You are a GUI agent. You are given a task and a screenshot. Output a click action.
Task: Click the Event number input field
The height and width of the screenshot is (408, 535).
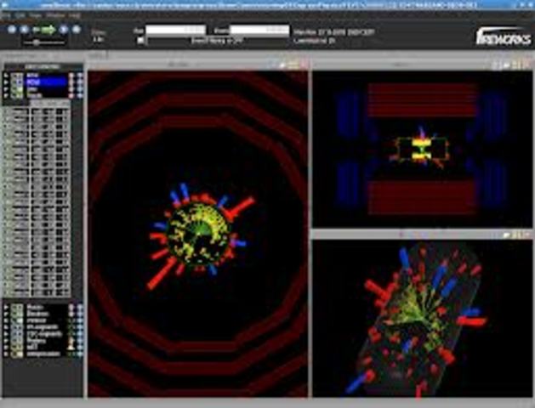259,31
